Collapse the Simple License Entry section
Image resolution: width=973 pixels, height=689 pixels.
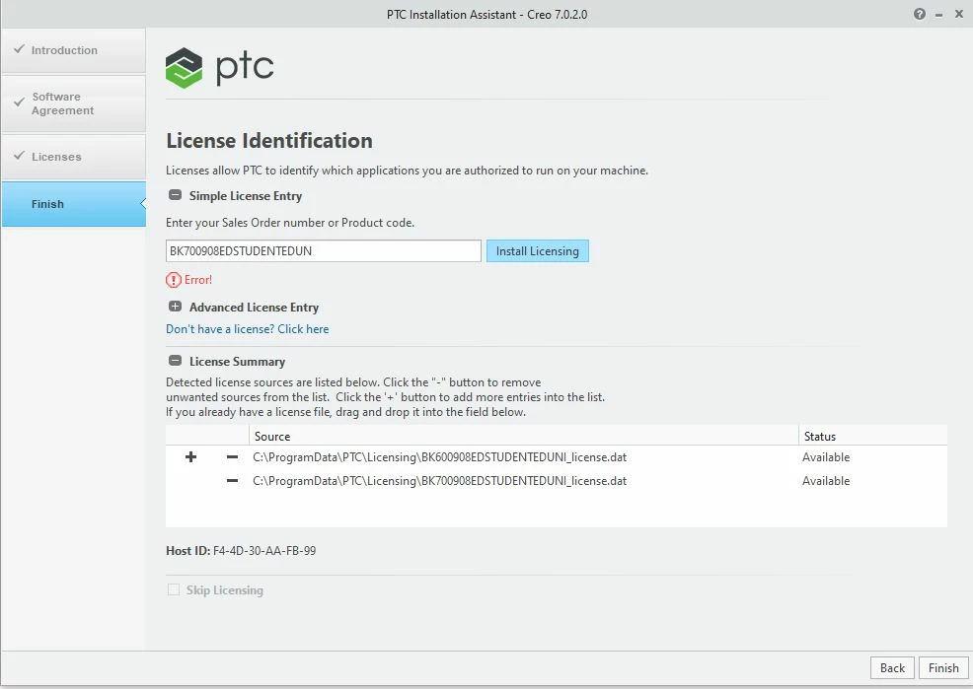point(176,195)
